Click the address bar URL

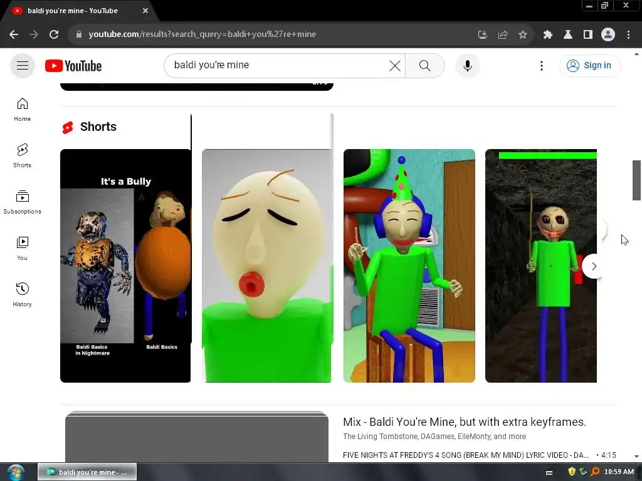tap(203, 34)
